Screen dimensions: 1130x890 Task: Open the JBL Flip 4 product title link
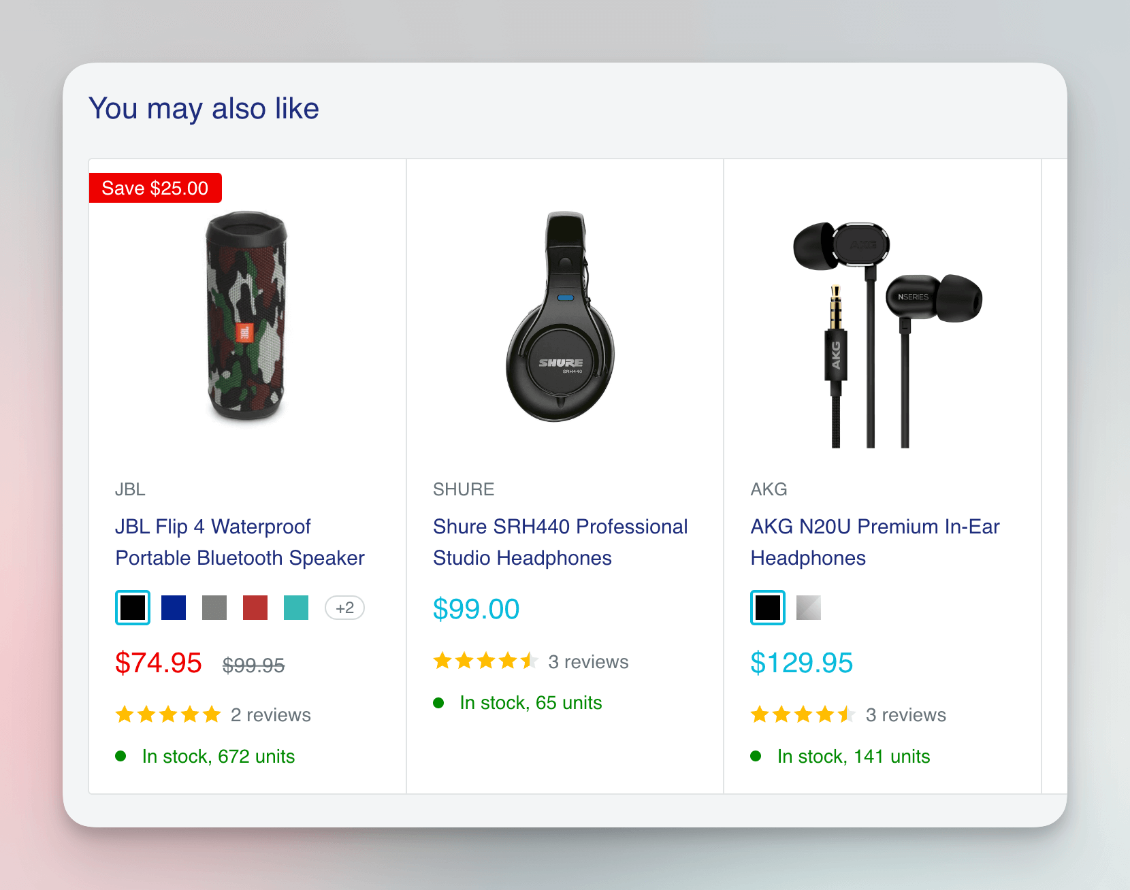click(x=240, y=542)
